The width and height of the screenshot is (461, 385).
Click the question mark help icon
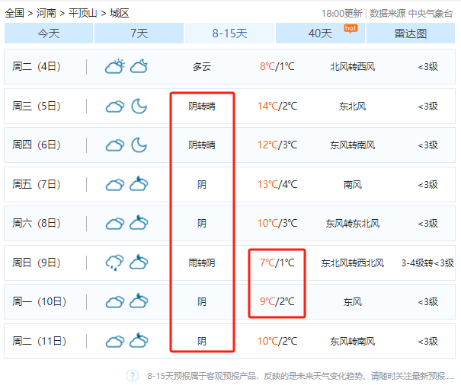(x=133, y=376)
